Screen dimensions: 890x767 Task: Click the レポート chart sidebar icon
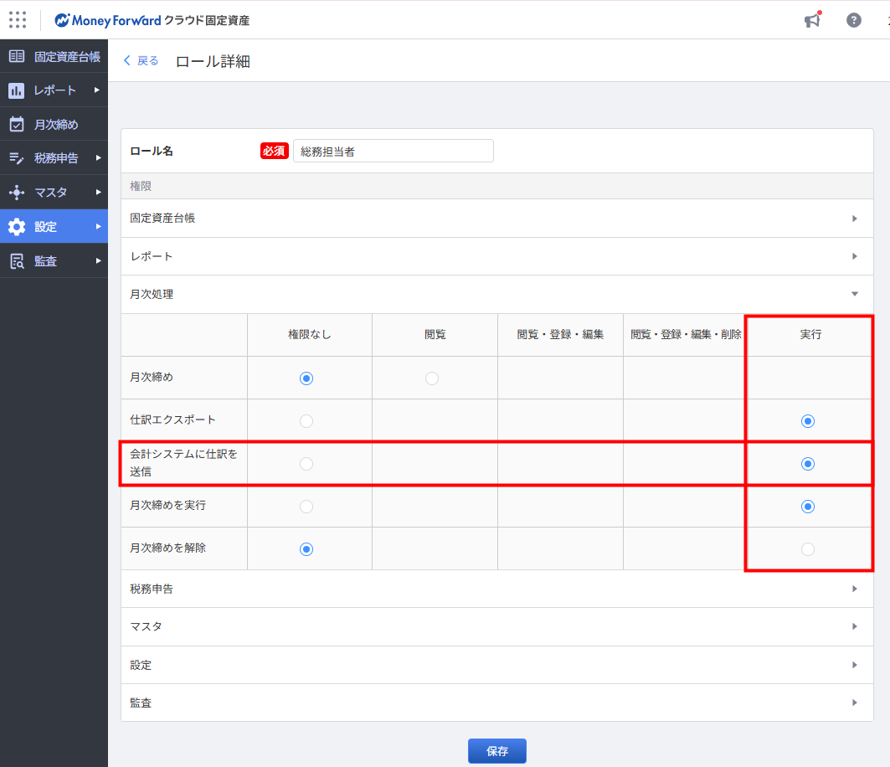(17, 90)
